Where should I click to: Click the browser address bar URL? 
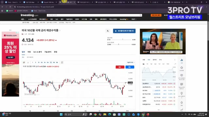coord(36,7)
